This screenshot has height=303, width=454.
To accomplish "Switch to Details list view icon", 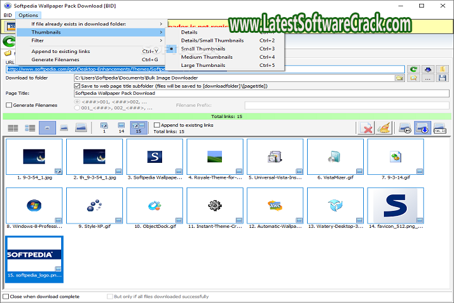I will (x=13, y=128).
